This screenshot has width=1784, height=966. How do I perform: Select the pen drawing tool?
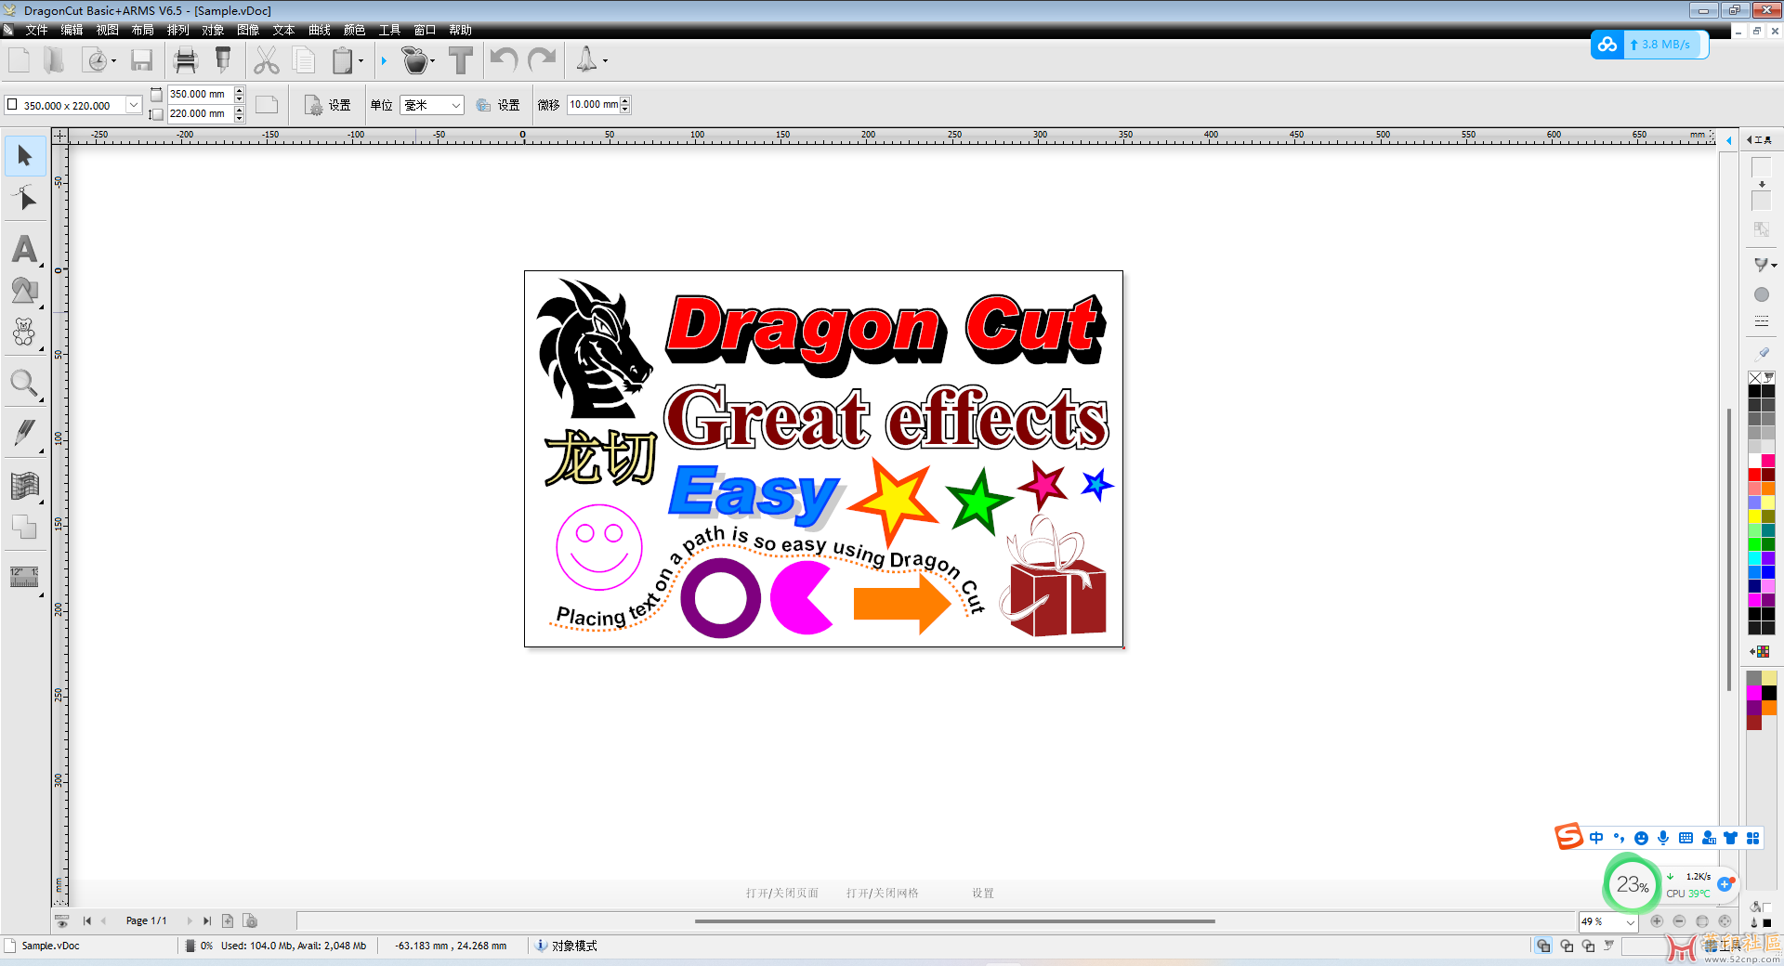25,433
